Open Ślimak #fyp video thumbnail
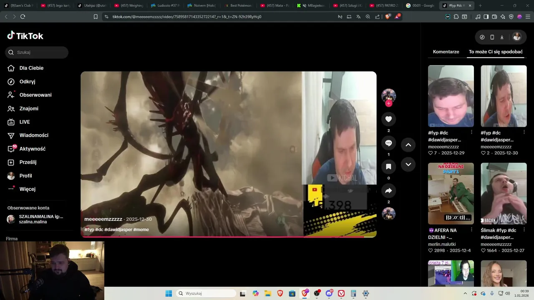This screenshot has height=300, width=534. tap(504, 194)
